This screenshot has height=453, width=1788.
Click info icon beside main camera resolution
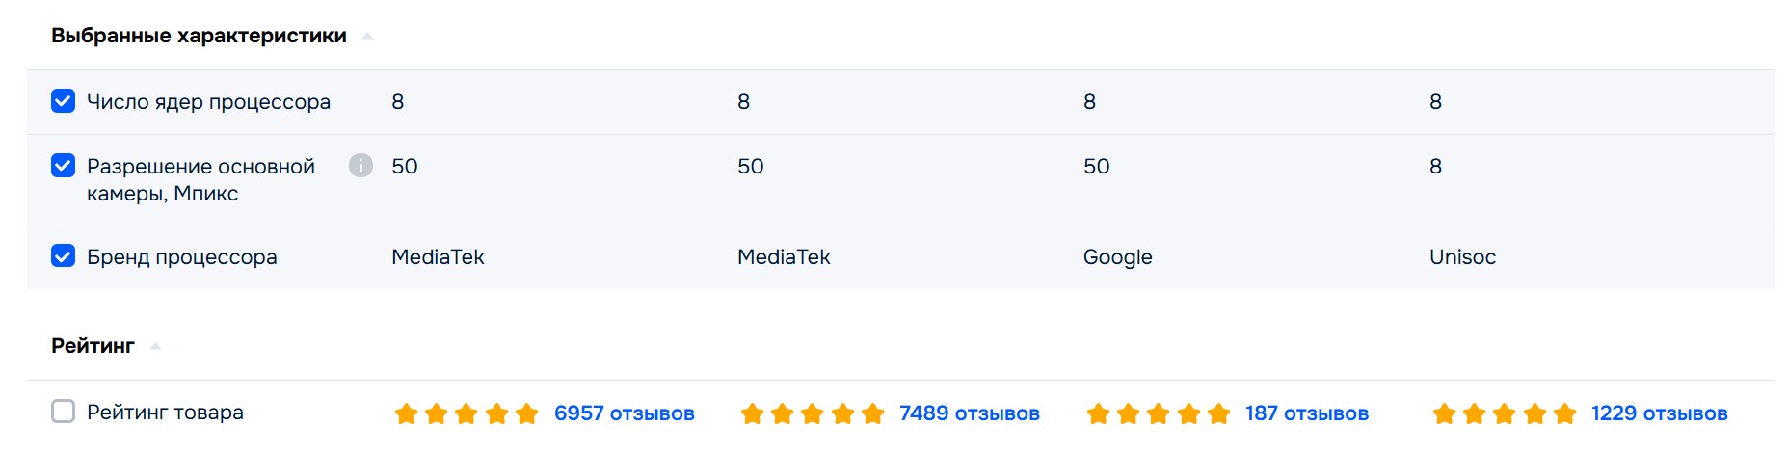(x=360, y=166)
